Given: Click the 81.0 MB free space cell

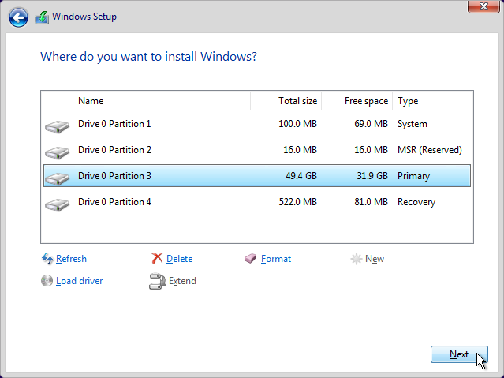Looking at the screenshot, I should click(371, 202).
